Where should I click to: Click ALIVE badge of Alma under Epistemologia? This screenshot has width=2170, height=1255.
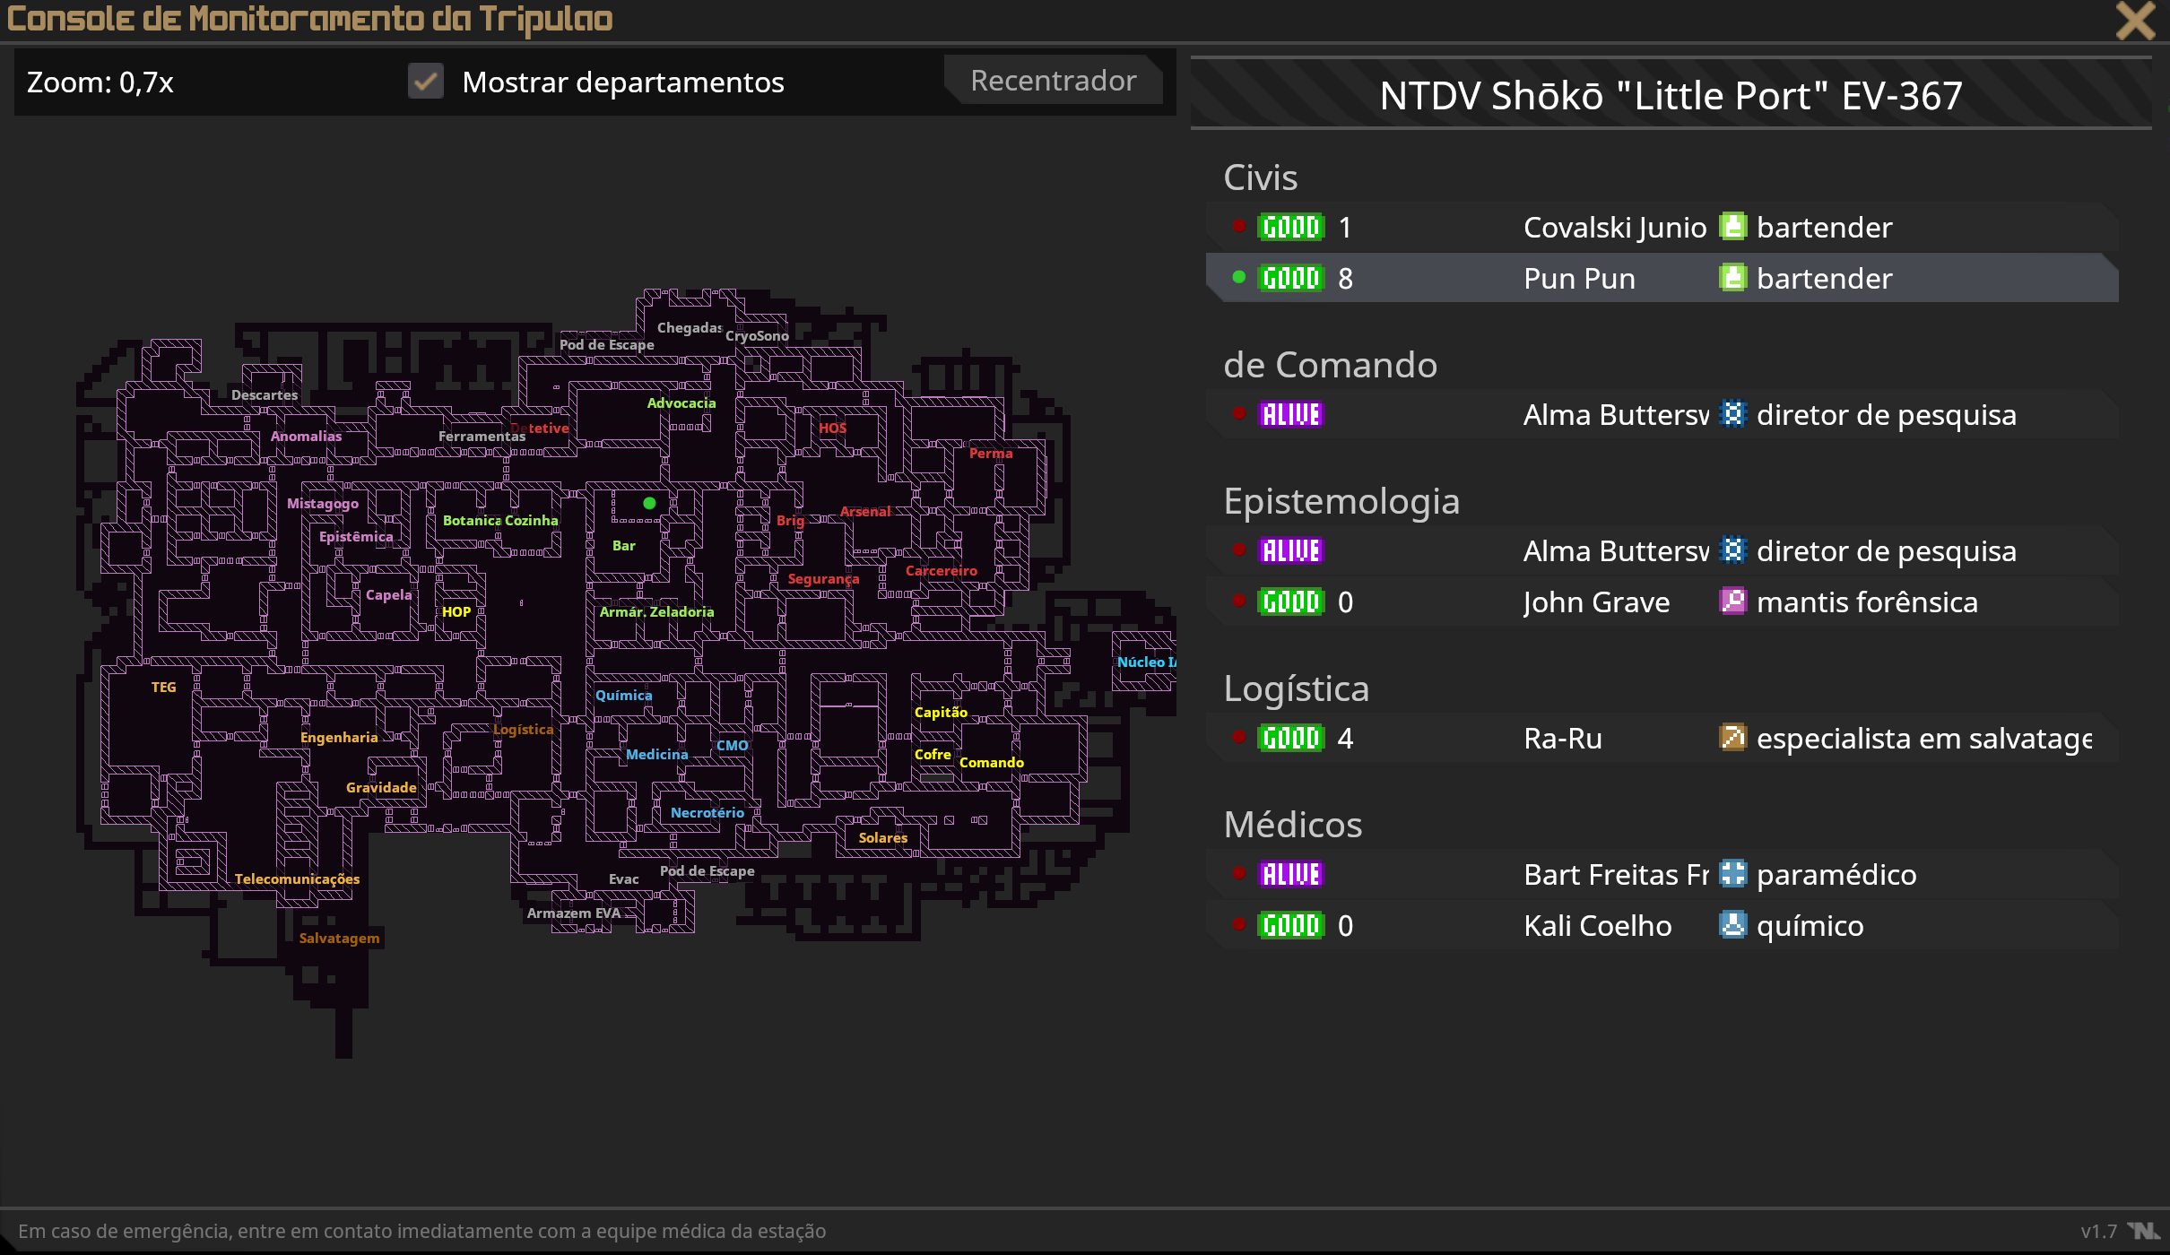pos(1290,551)
